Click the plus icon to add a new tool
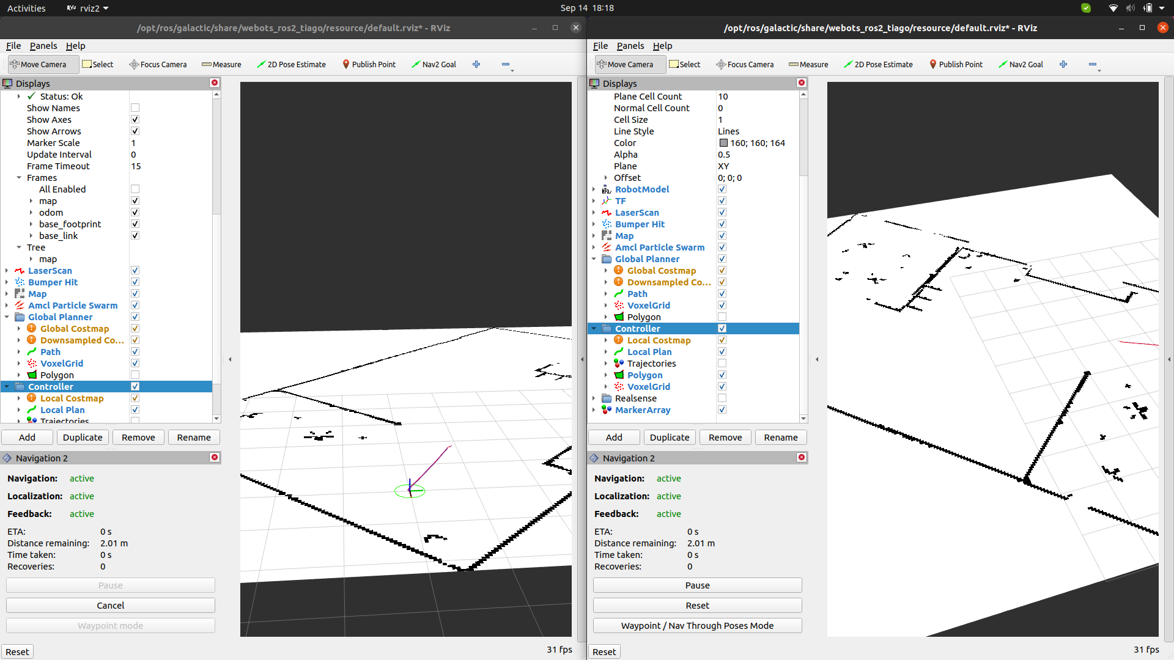Image resolution: width=1174 pixels, height=660 pixels. pos(476,64)
